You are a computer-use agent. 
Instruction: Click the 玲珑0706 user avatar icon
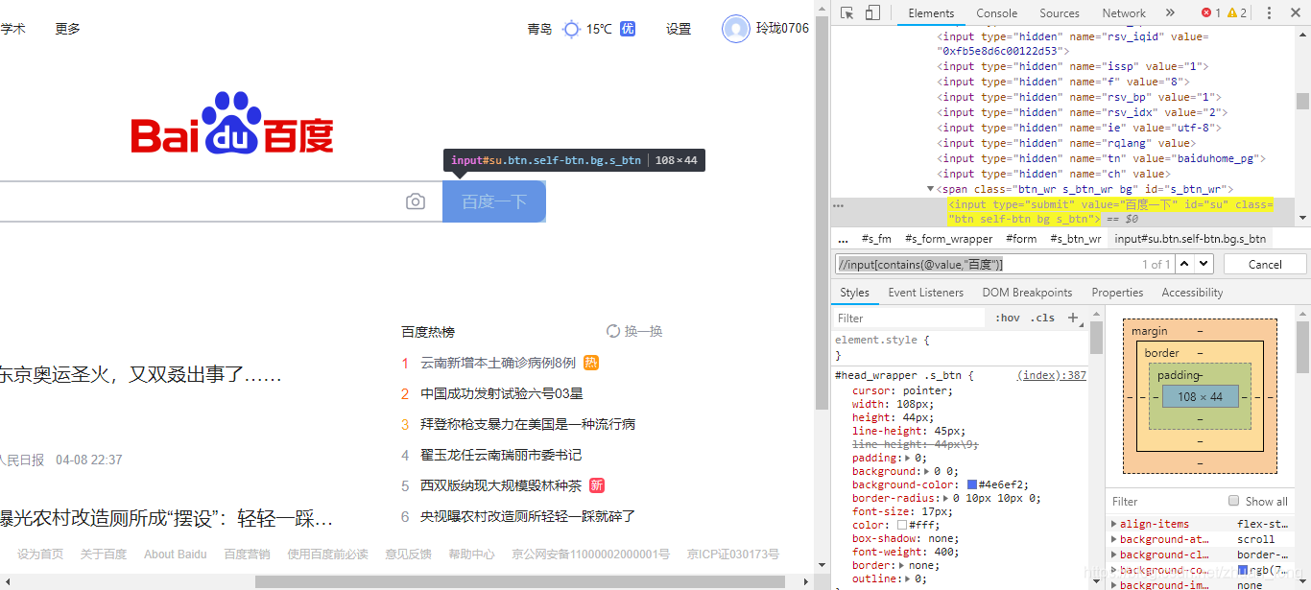(735, 28)
